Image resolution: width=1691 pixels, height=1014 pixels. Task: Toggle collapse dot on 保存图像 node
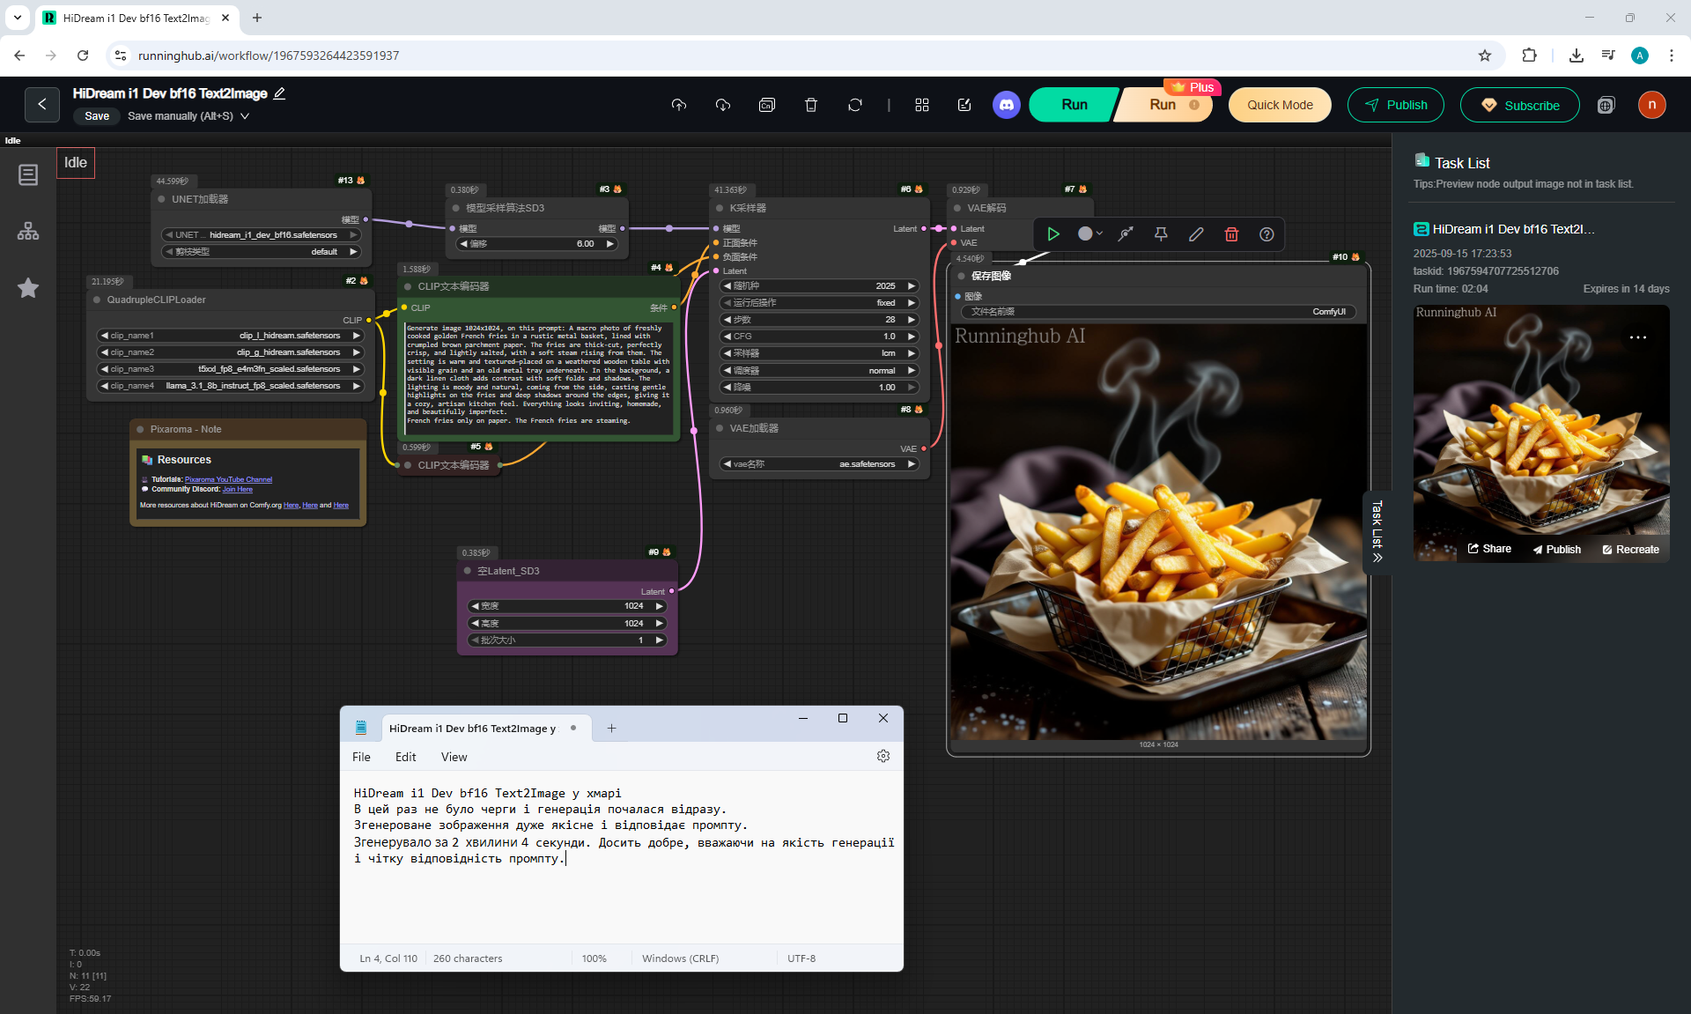coord(962,276)
